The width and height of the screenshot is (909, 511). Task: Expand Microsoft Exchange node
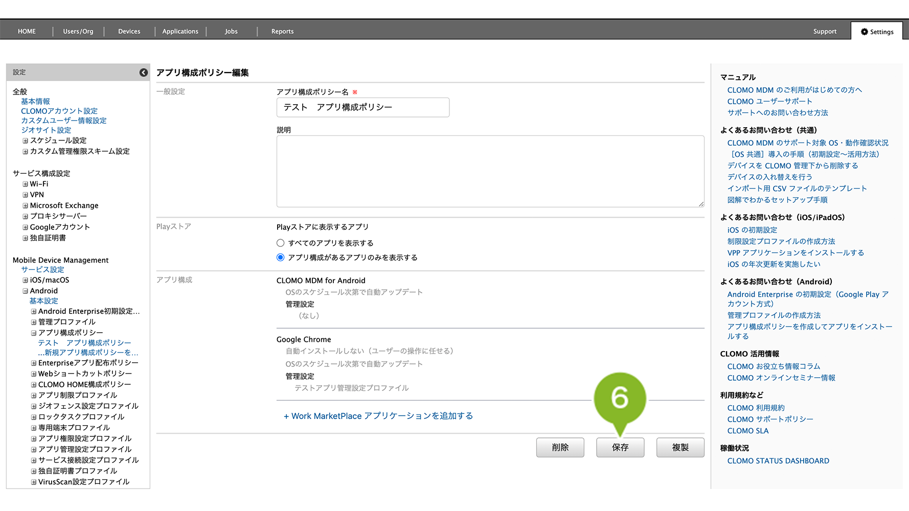tap(25, 205)
